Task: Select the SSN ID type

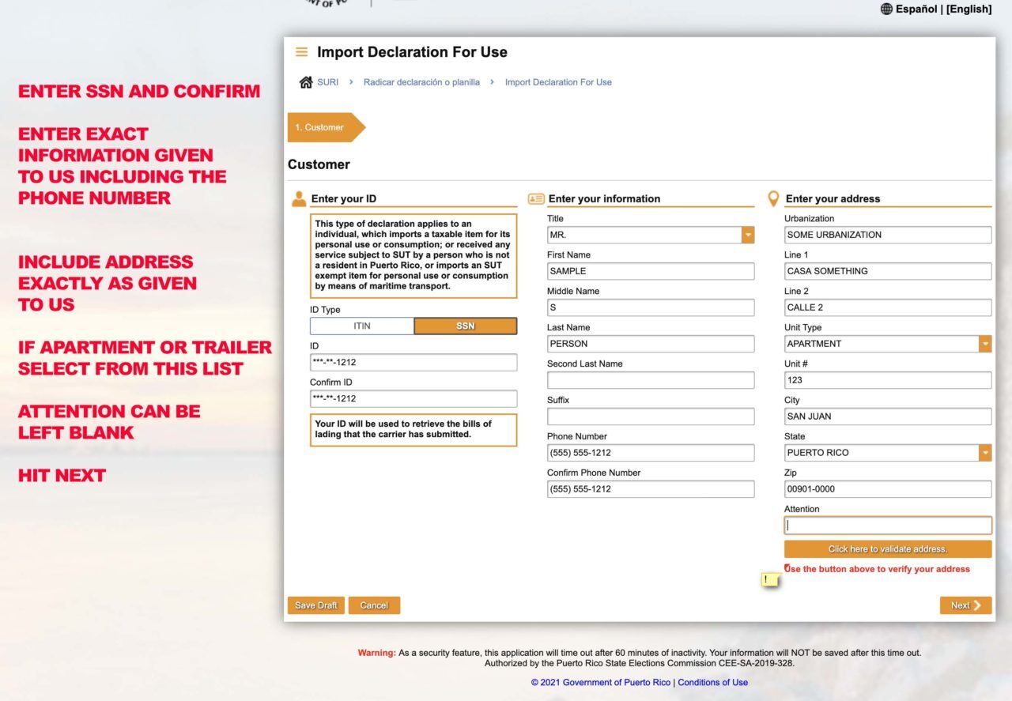Action: pyautogui.click(x=466, y=326)
